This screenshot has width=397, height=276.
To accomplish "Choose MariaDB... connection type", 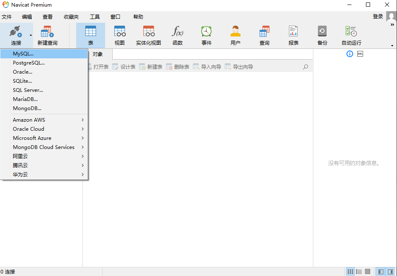I will [44, 99].
